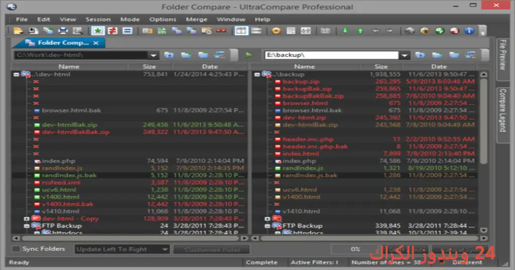Open the right folder path dropdown for E:\backup\
This screenshot has width=515, height=270.
point(405,55)
